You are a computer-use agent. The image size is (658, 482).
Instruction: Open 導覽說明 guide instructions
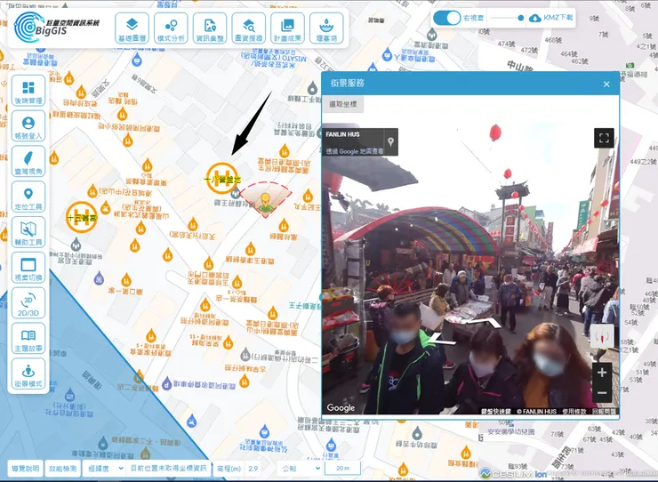coord(26,469)
